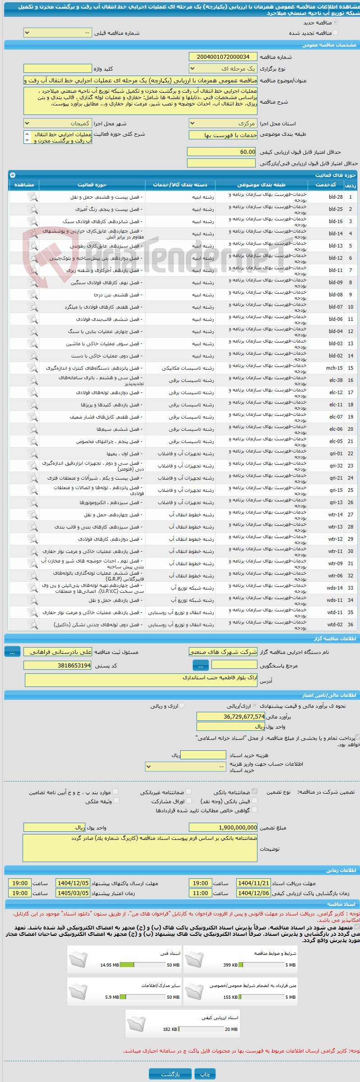View details of row wtr-09
Image resolution: width=360 pixels, height=1082 pixels.
click(33, 563)
